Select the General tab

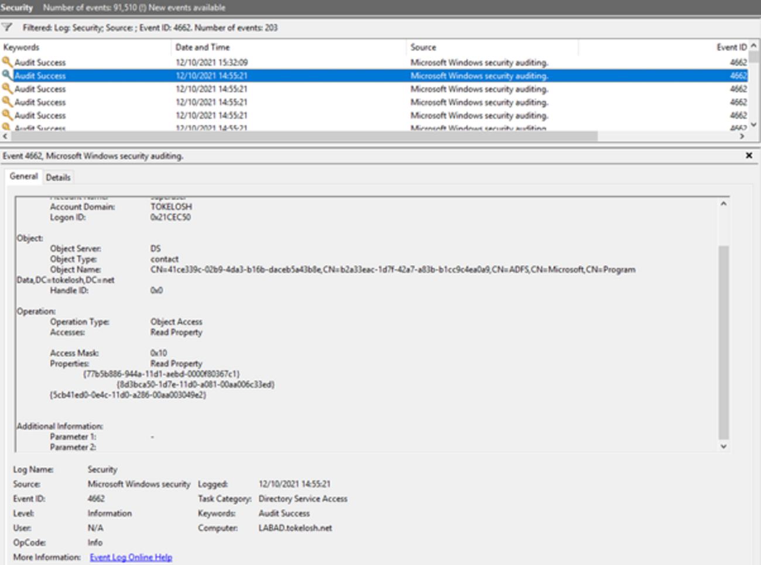coord(23,176)
